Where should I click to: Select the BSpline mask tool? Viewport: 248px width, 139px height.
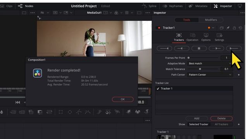tap(88, 112)
